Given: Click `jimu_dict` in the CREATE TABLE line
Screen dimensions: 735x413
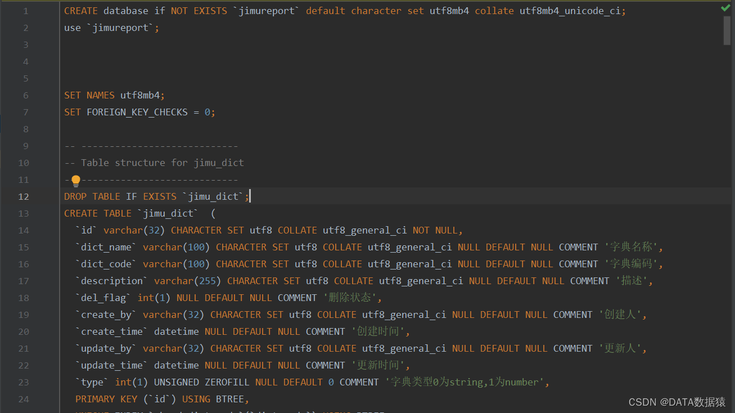Looking at the screenshot, I should coord(168,213).
